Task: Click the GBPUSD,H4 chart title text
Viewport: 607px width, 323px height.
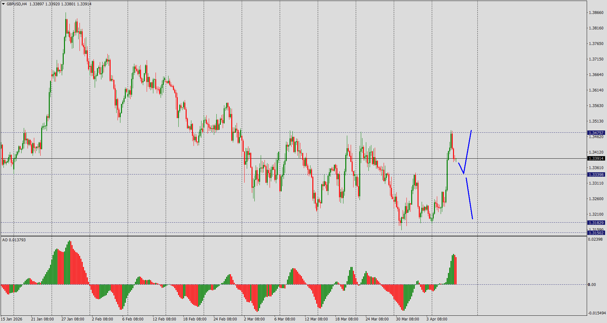Action: [16, 4]
